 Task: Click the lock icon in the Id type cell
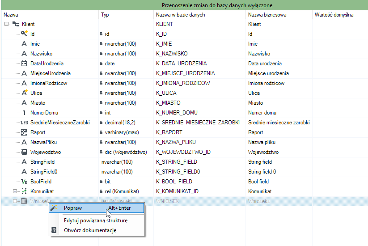(x=101, y=34)
